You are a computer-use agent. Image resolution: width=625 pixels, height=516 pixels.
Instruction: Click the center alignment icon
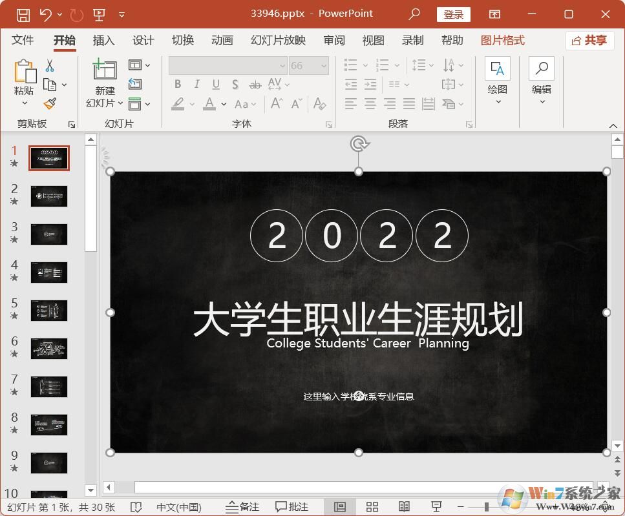coord(370,104)
